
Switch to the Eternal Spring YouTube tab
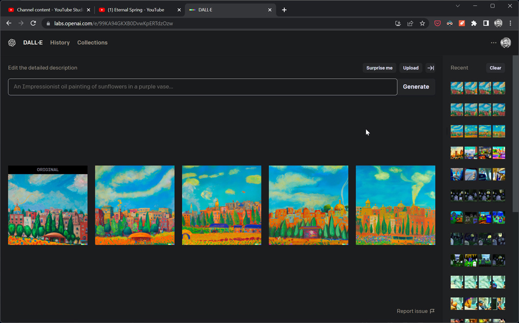136,10
